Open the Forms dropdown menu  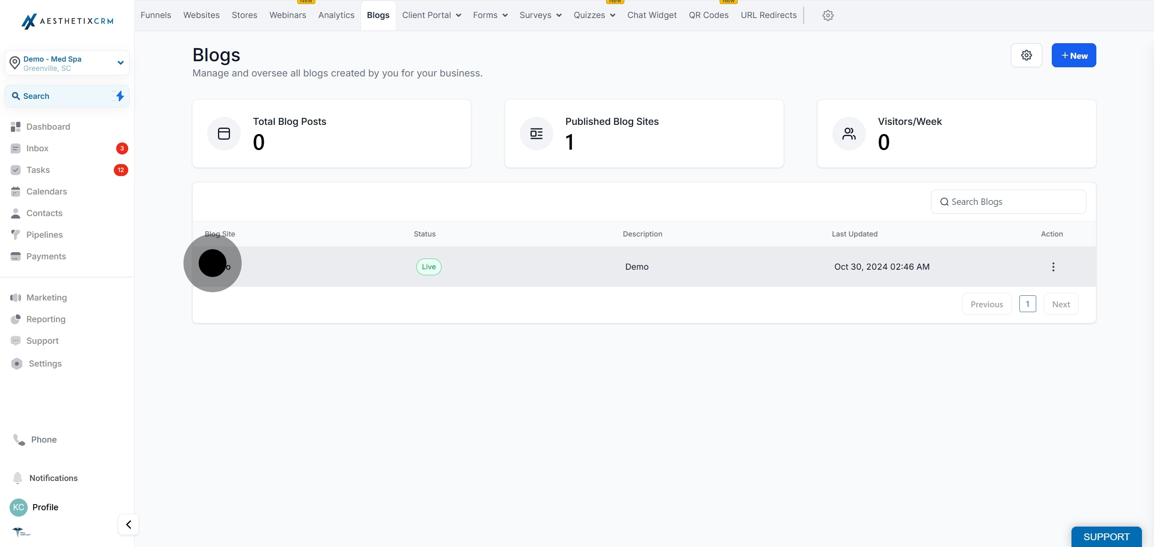(x=490, y=15)
